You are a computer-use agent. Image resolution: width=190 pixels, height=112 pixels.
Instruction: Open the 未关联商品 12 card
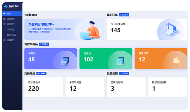85,87
